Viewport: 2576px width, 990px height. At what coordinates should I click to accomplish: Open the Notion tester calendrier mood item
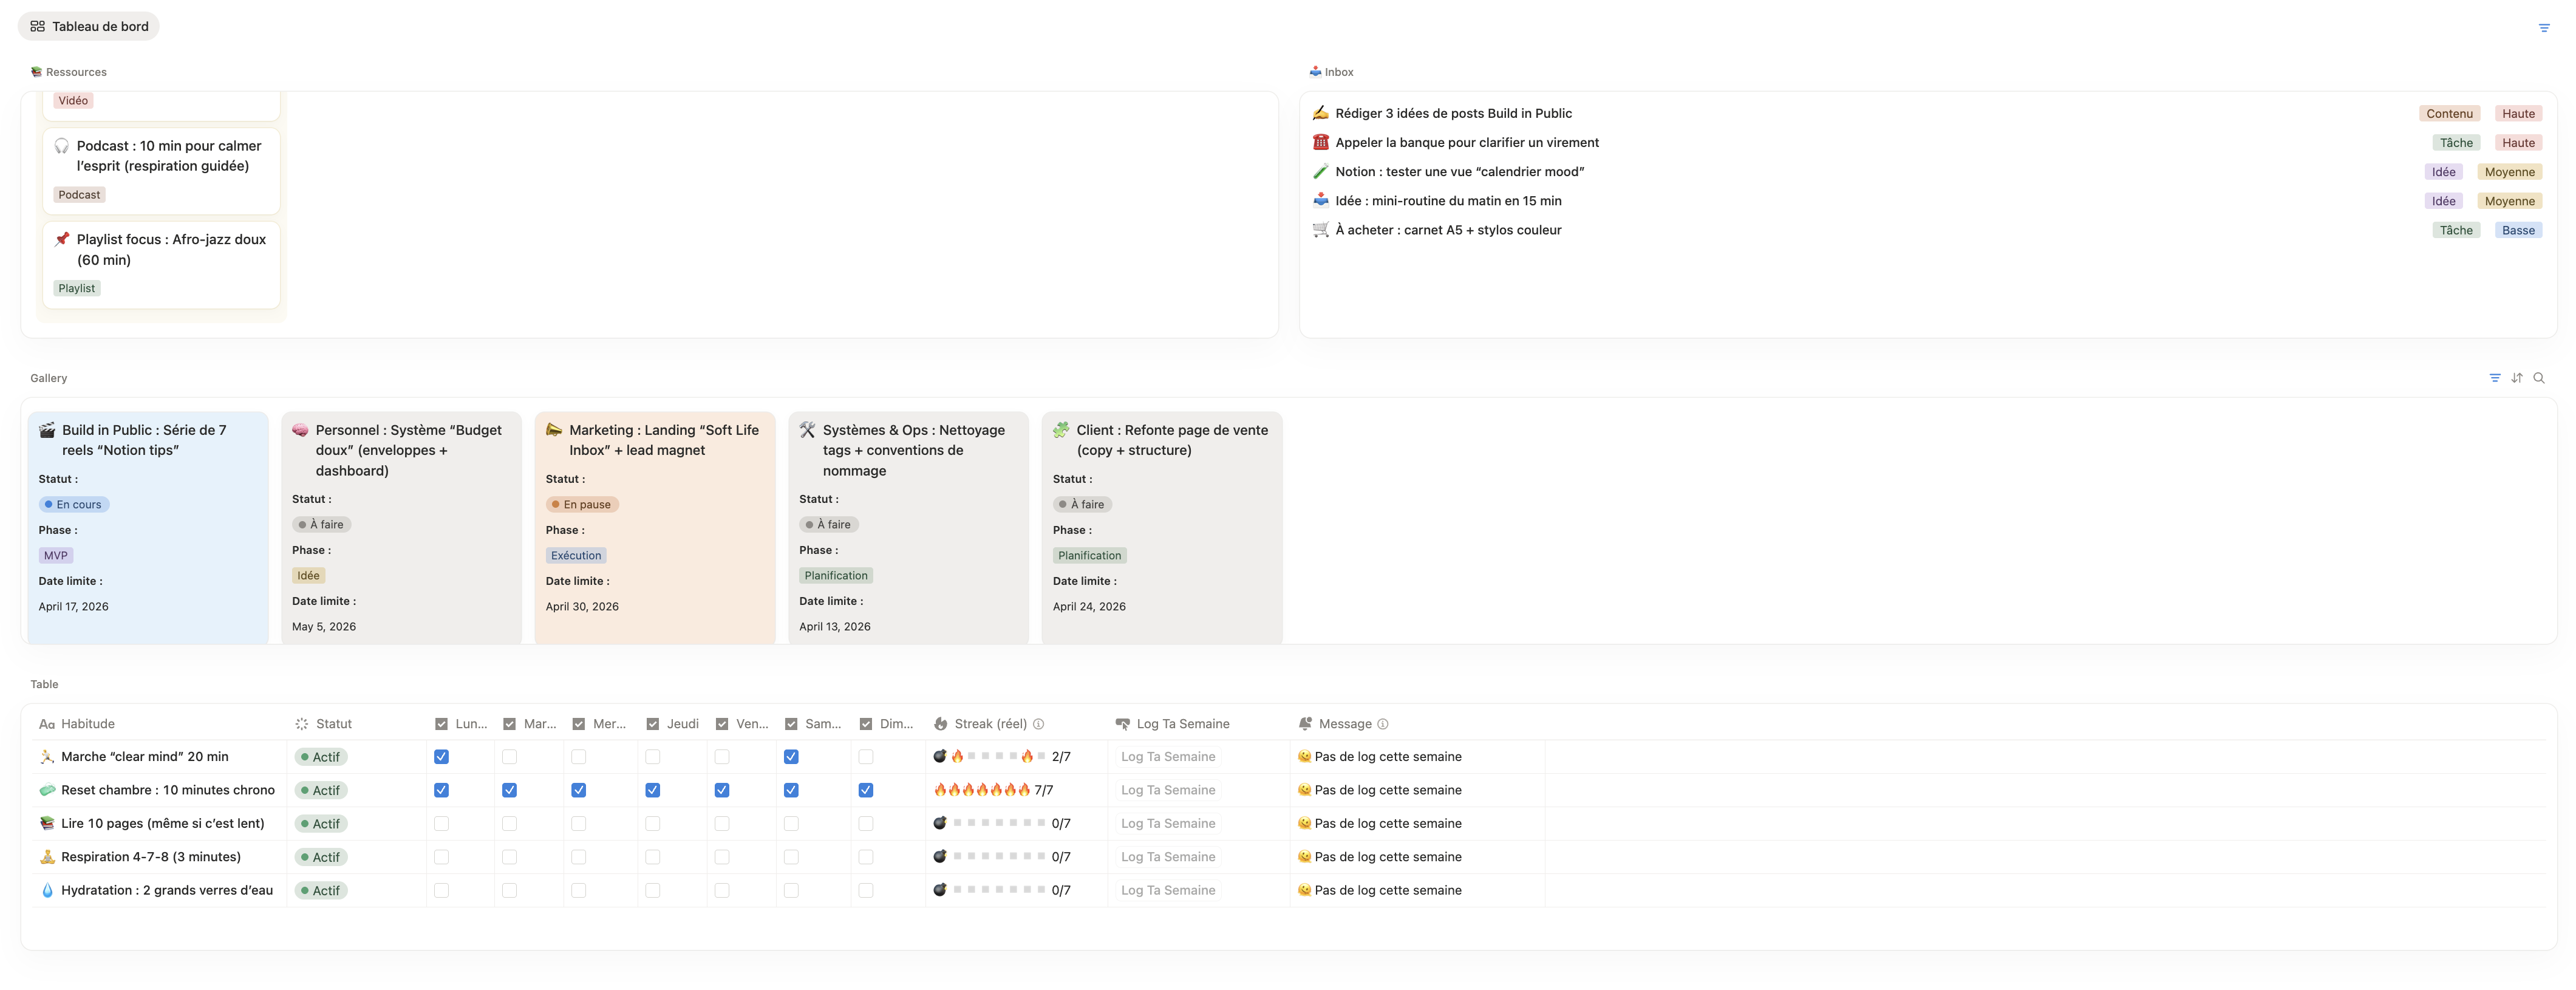tap(1459, 172)
